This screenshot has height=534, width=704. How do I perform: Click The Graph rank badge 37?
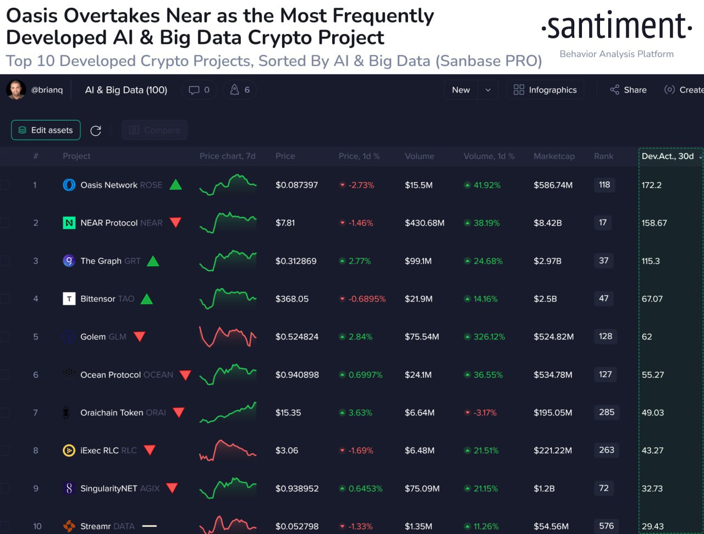[603, 260]
